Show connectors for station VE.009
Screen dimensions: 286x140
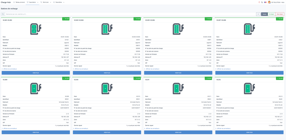click(x=9, y=128)
